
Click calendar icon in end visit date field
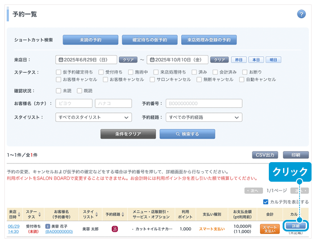pyautogui.click(x=151, y=60)
